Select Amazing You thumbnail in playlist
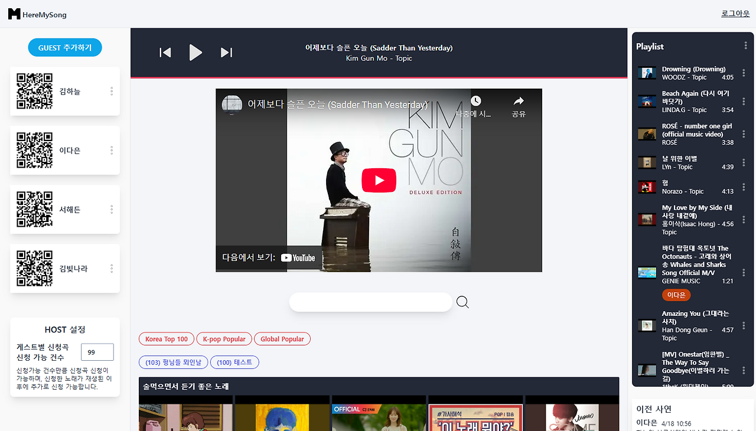Screen dimensions: 756x431 [647, 325]
